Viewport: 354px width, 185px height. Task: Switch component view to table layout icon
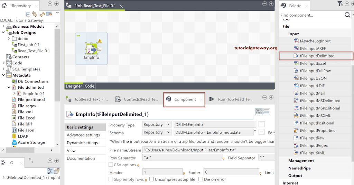(x=259, y=112)
